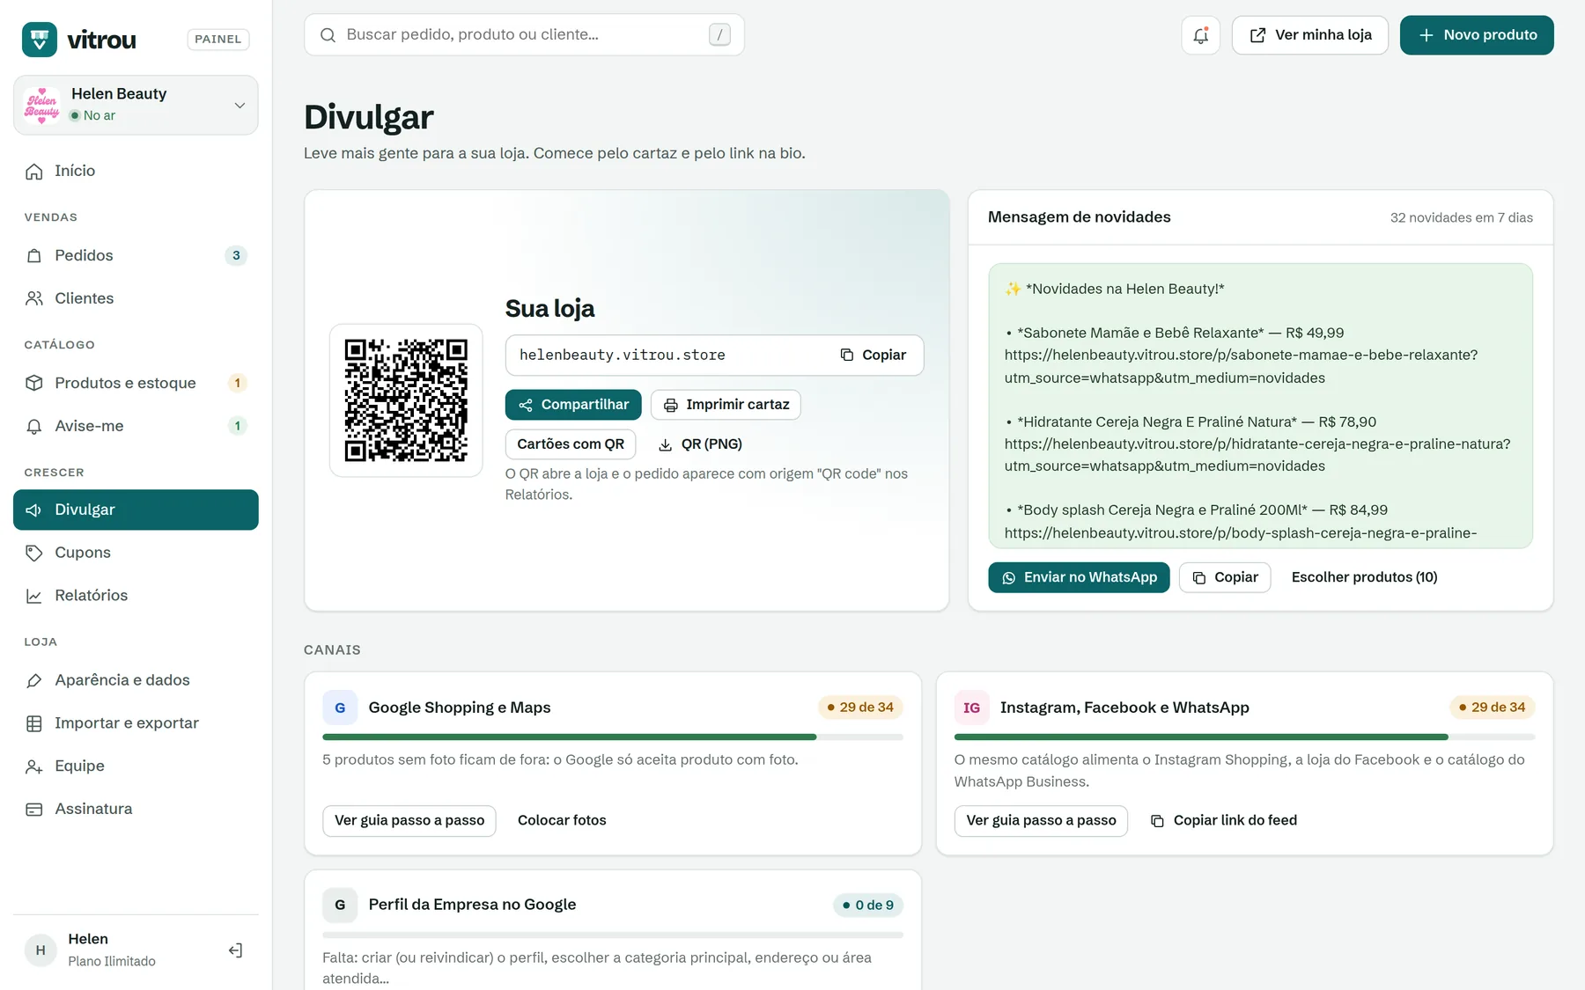Viewport: 1585px width, 990px height.
Task: Open Importar e exportar
Action: [x=136, y=723]
